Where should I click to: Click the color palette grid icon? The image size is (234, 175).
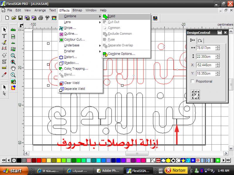coord(155,18)
